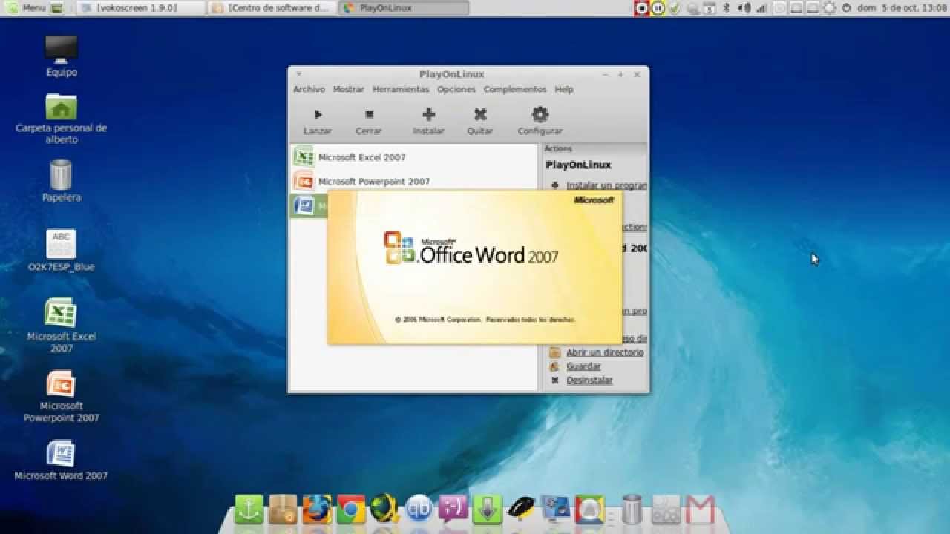Click the green anchor dock icon

tap(249, 510)
